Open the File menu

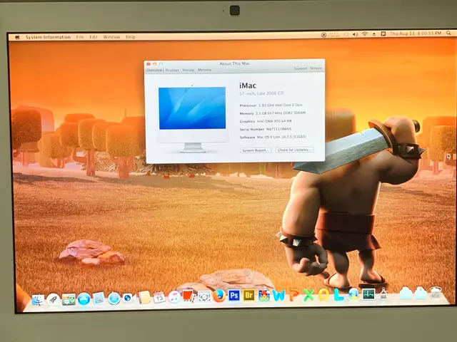[80, 37]
